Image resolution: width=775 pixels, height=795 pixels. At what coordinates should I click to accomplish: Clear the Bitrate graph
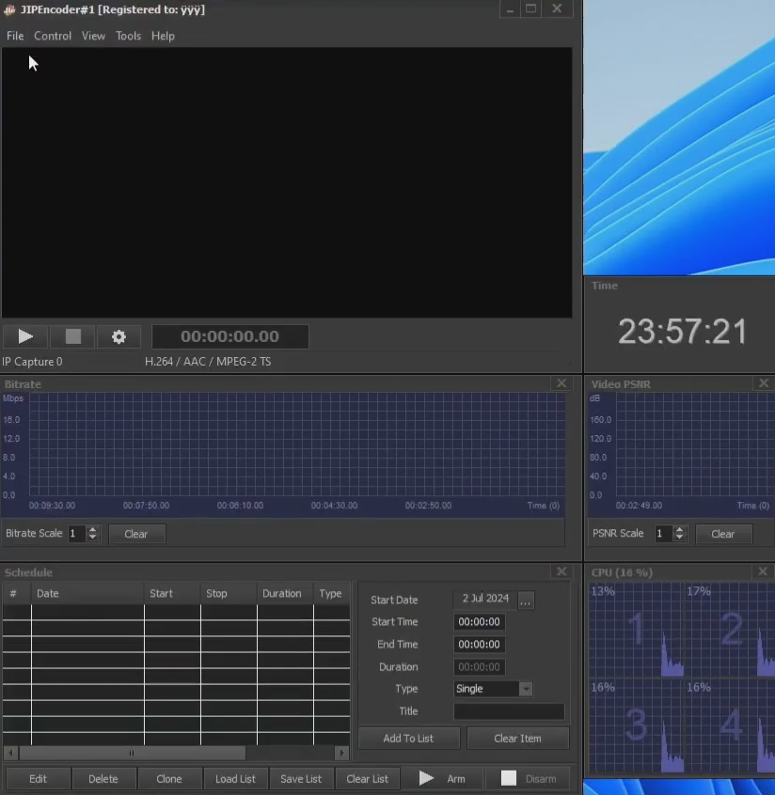pos(136,534)
